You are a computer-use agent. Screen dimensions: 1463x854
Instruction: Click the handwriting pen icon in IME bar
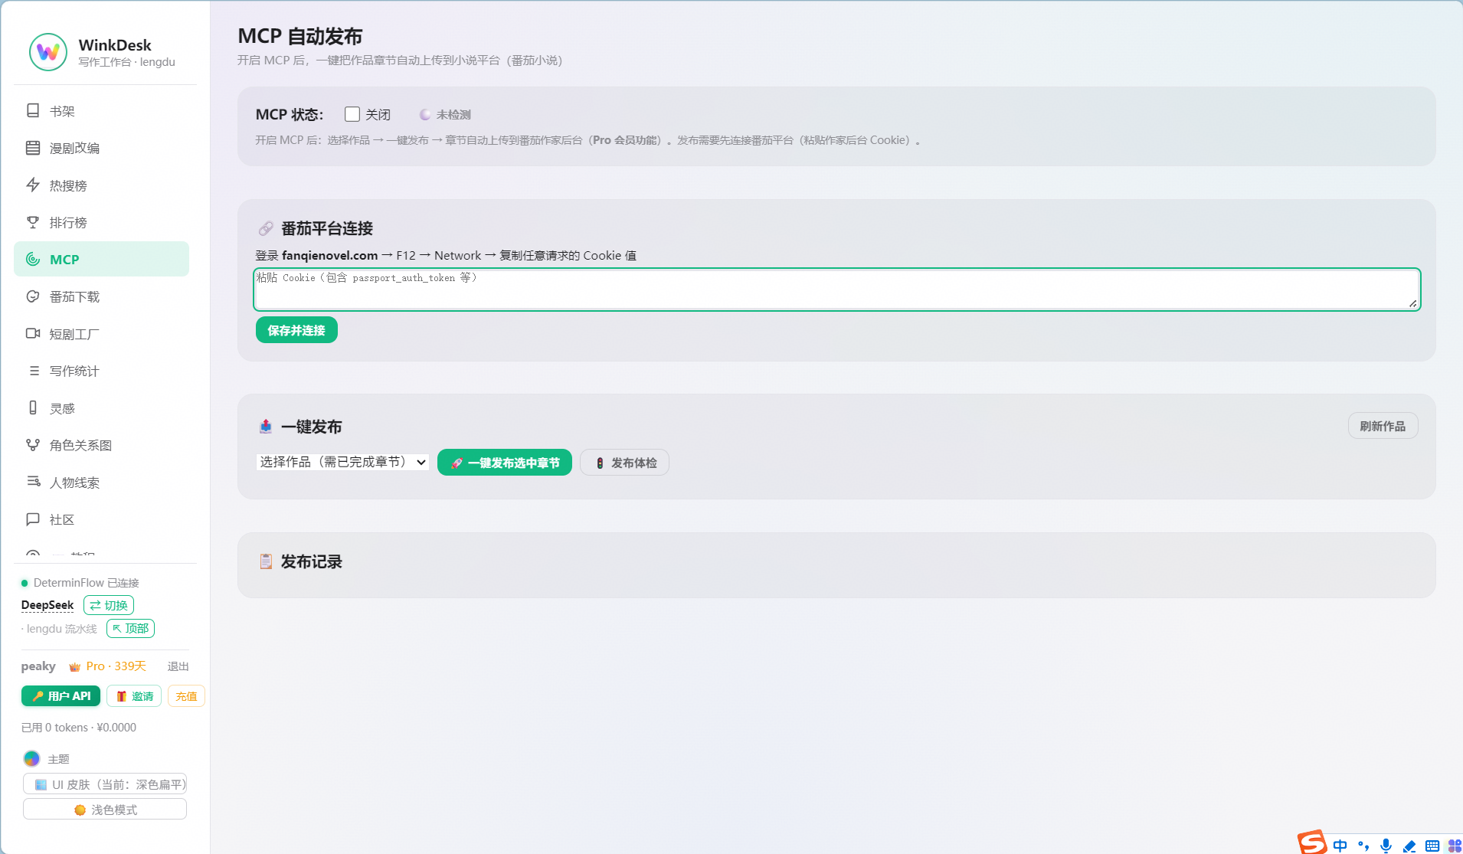[x=1409, y=846]
